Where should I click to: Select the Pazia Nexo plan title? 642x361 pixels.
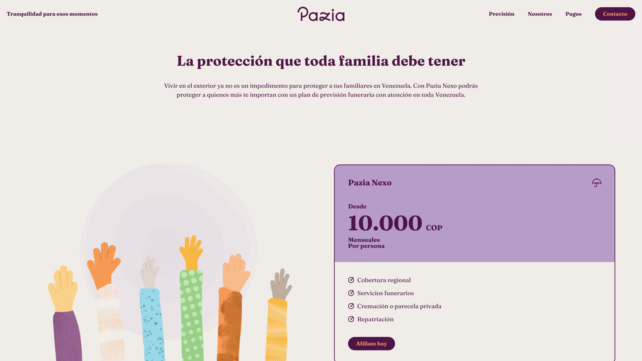coord(370,183)
